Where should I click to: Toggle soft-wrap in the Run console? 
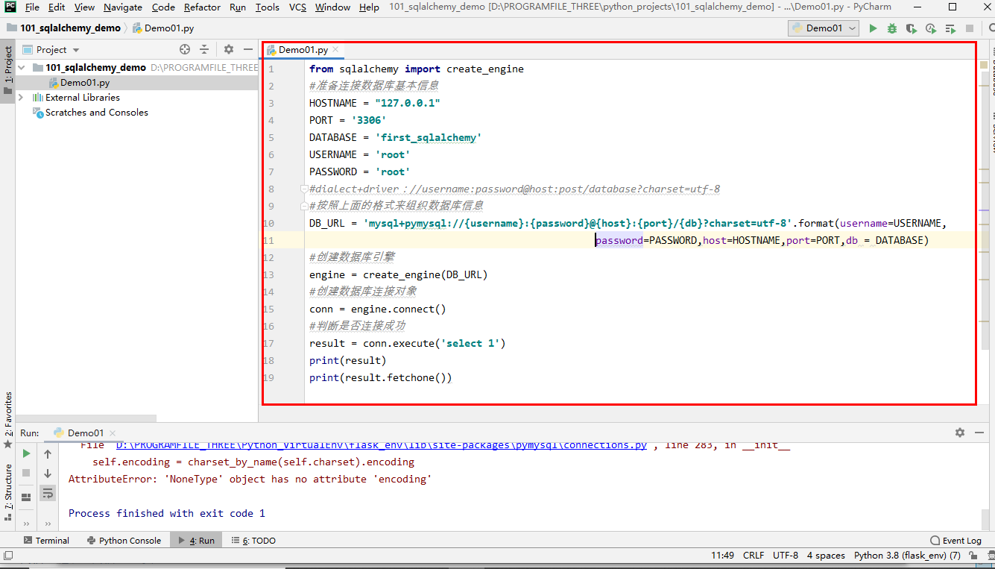coord(48,493)
